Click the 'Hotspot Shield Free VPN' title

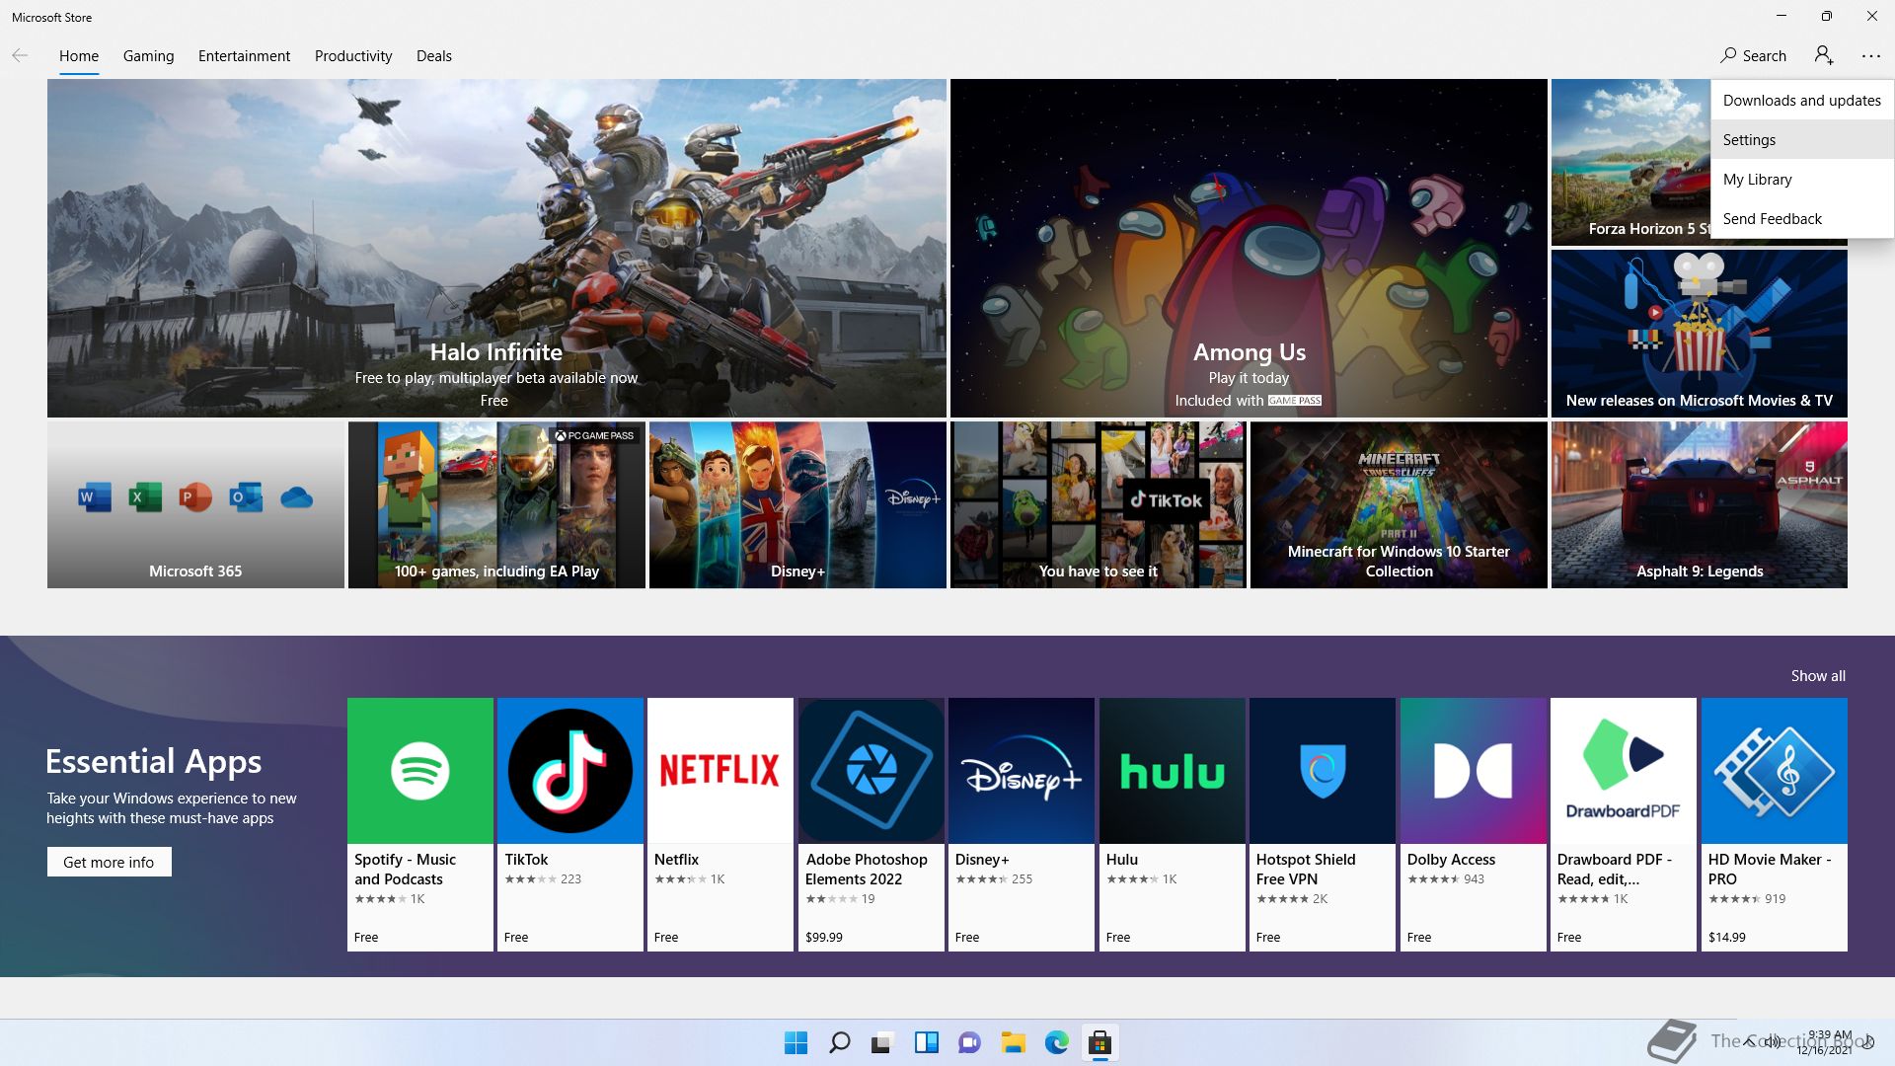1306,869
